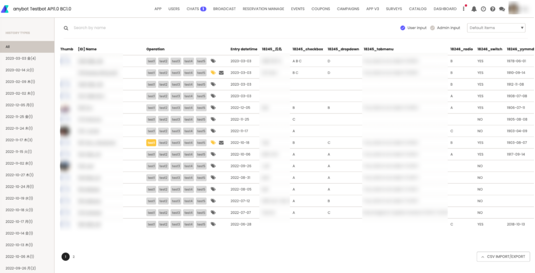Screen dimensions: 535x273
Task: Go to the RESERVATION MANAGE menu
Action: (263, 9)
